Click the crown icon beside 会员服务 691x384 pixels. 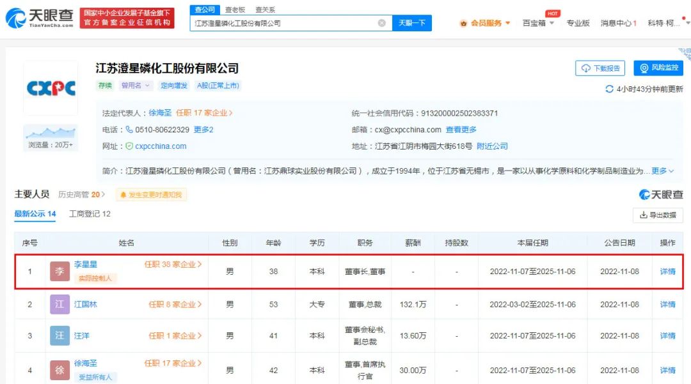[x=463, y=23]
